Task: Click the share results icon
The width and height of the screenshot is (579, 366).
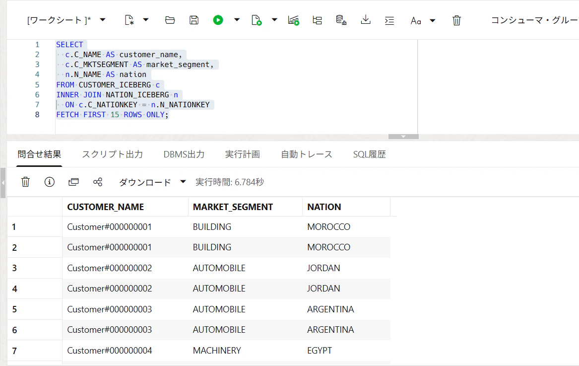Action: [97, 182]
